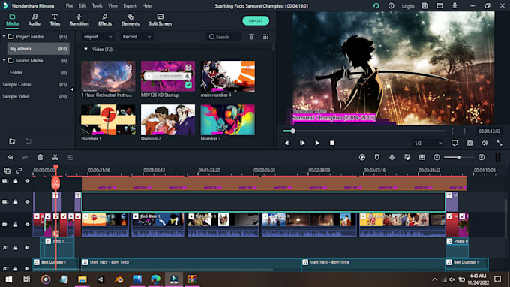Open Windows notification center
The image size is (510, 287).
[498, 279]
